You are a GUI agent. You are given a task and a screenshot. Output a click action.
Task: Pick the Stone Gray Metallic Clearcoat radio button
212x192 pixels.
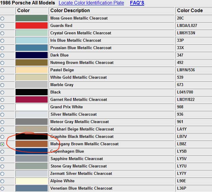coord(2,167)
